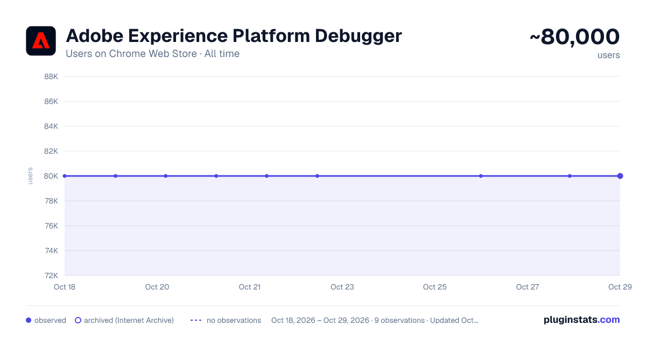
Task: Click the 80K y-axis label
Action: point(51,176)
